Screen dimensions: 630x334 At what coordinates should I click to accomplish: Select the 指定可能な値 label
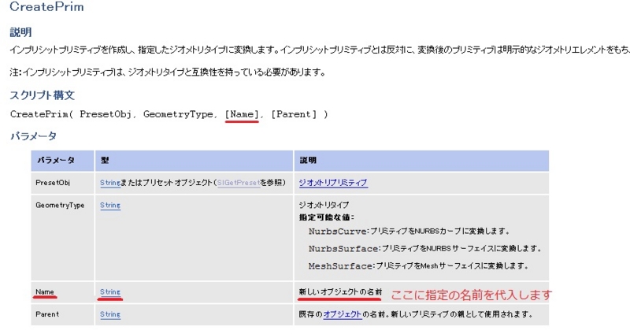pos(327,217)
